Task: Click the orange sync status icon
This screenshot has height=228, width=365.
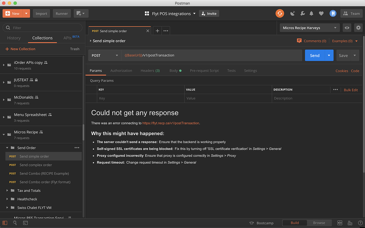Action: tap(280, 13)
